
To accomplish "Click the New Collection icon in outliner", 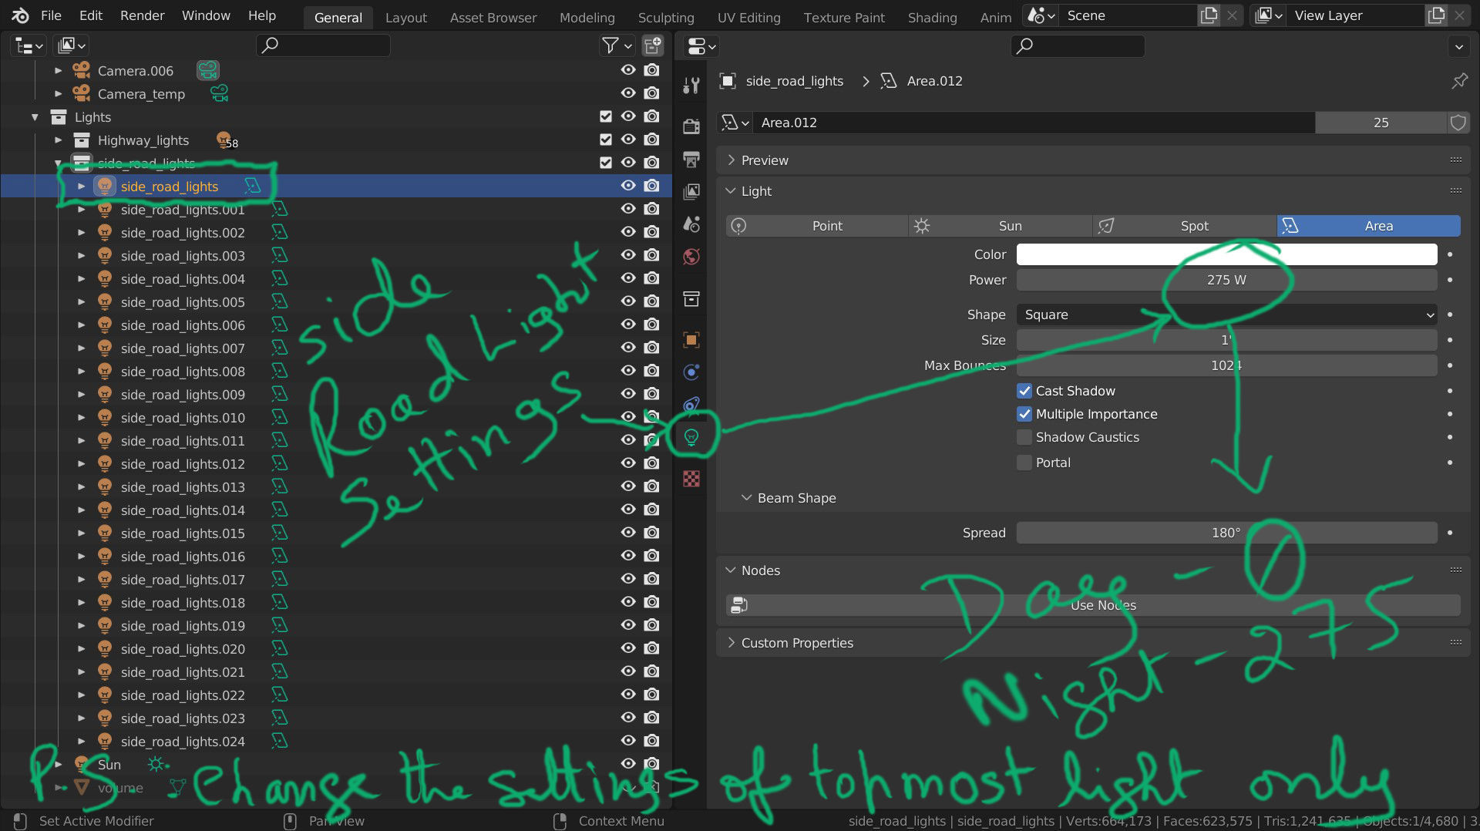I will 653,45.
